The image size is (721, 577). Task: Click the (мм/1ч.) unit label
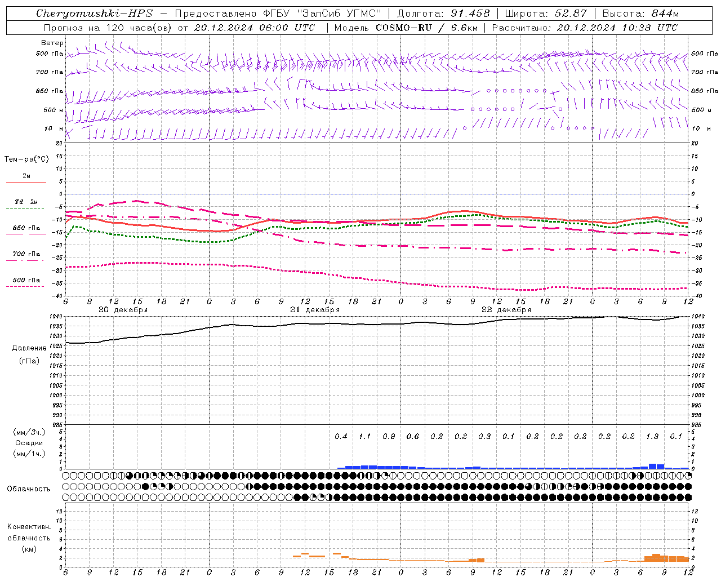(x=29, y=454)
